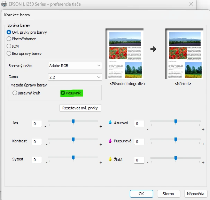Click the printer icon in title bar
The height and width of the screenshot is (200, 210).
(3, 4)
